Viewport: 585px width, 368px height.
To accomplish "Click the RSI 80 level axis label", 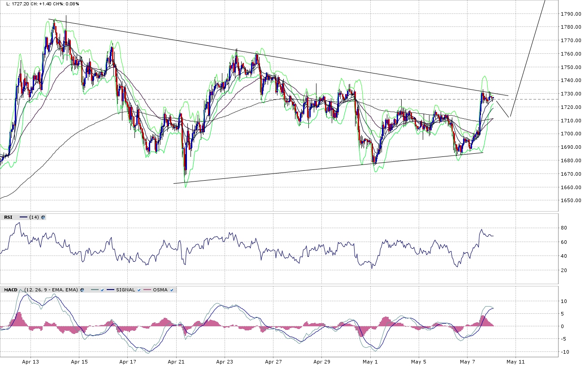I will click(x=564, y=228).
